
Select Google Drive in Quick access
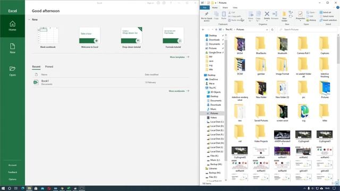(x=215, y=53)
